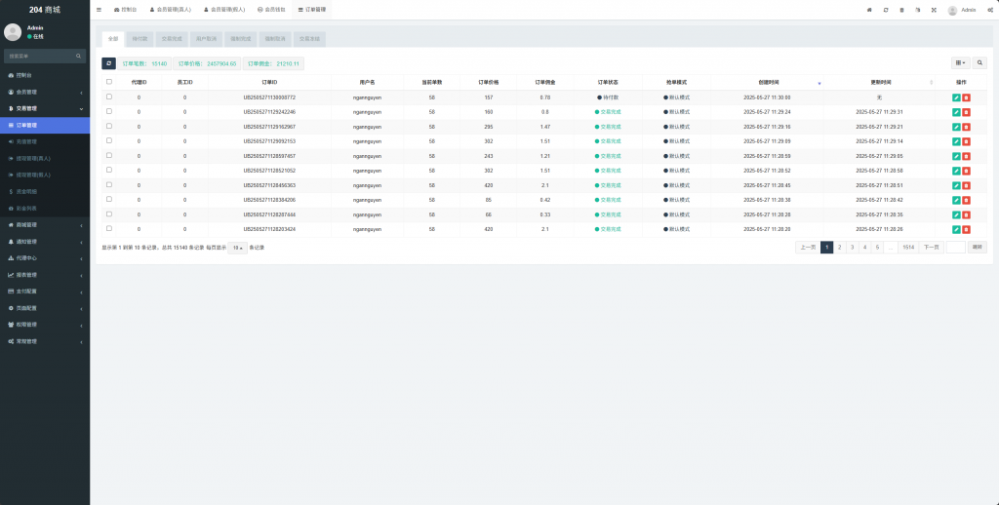
Task: Click the settings gears icon at top right
Action: click(x=989, y=10)
